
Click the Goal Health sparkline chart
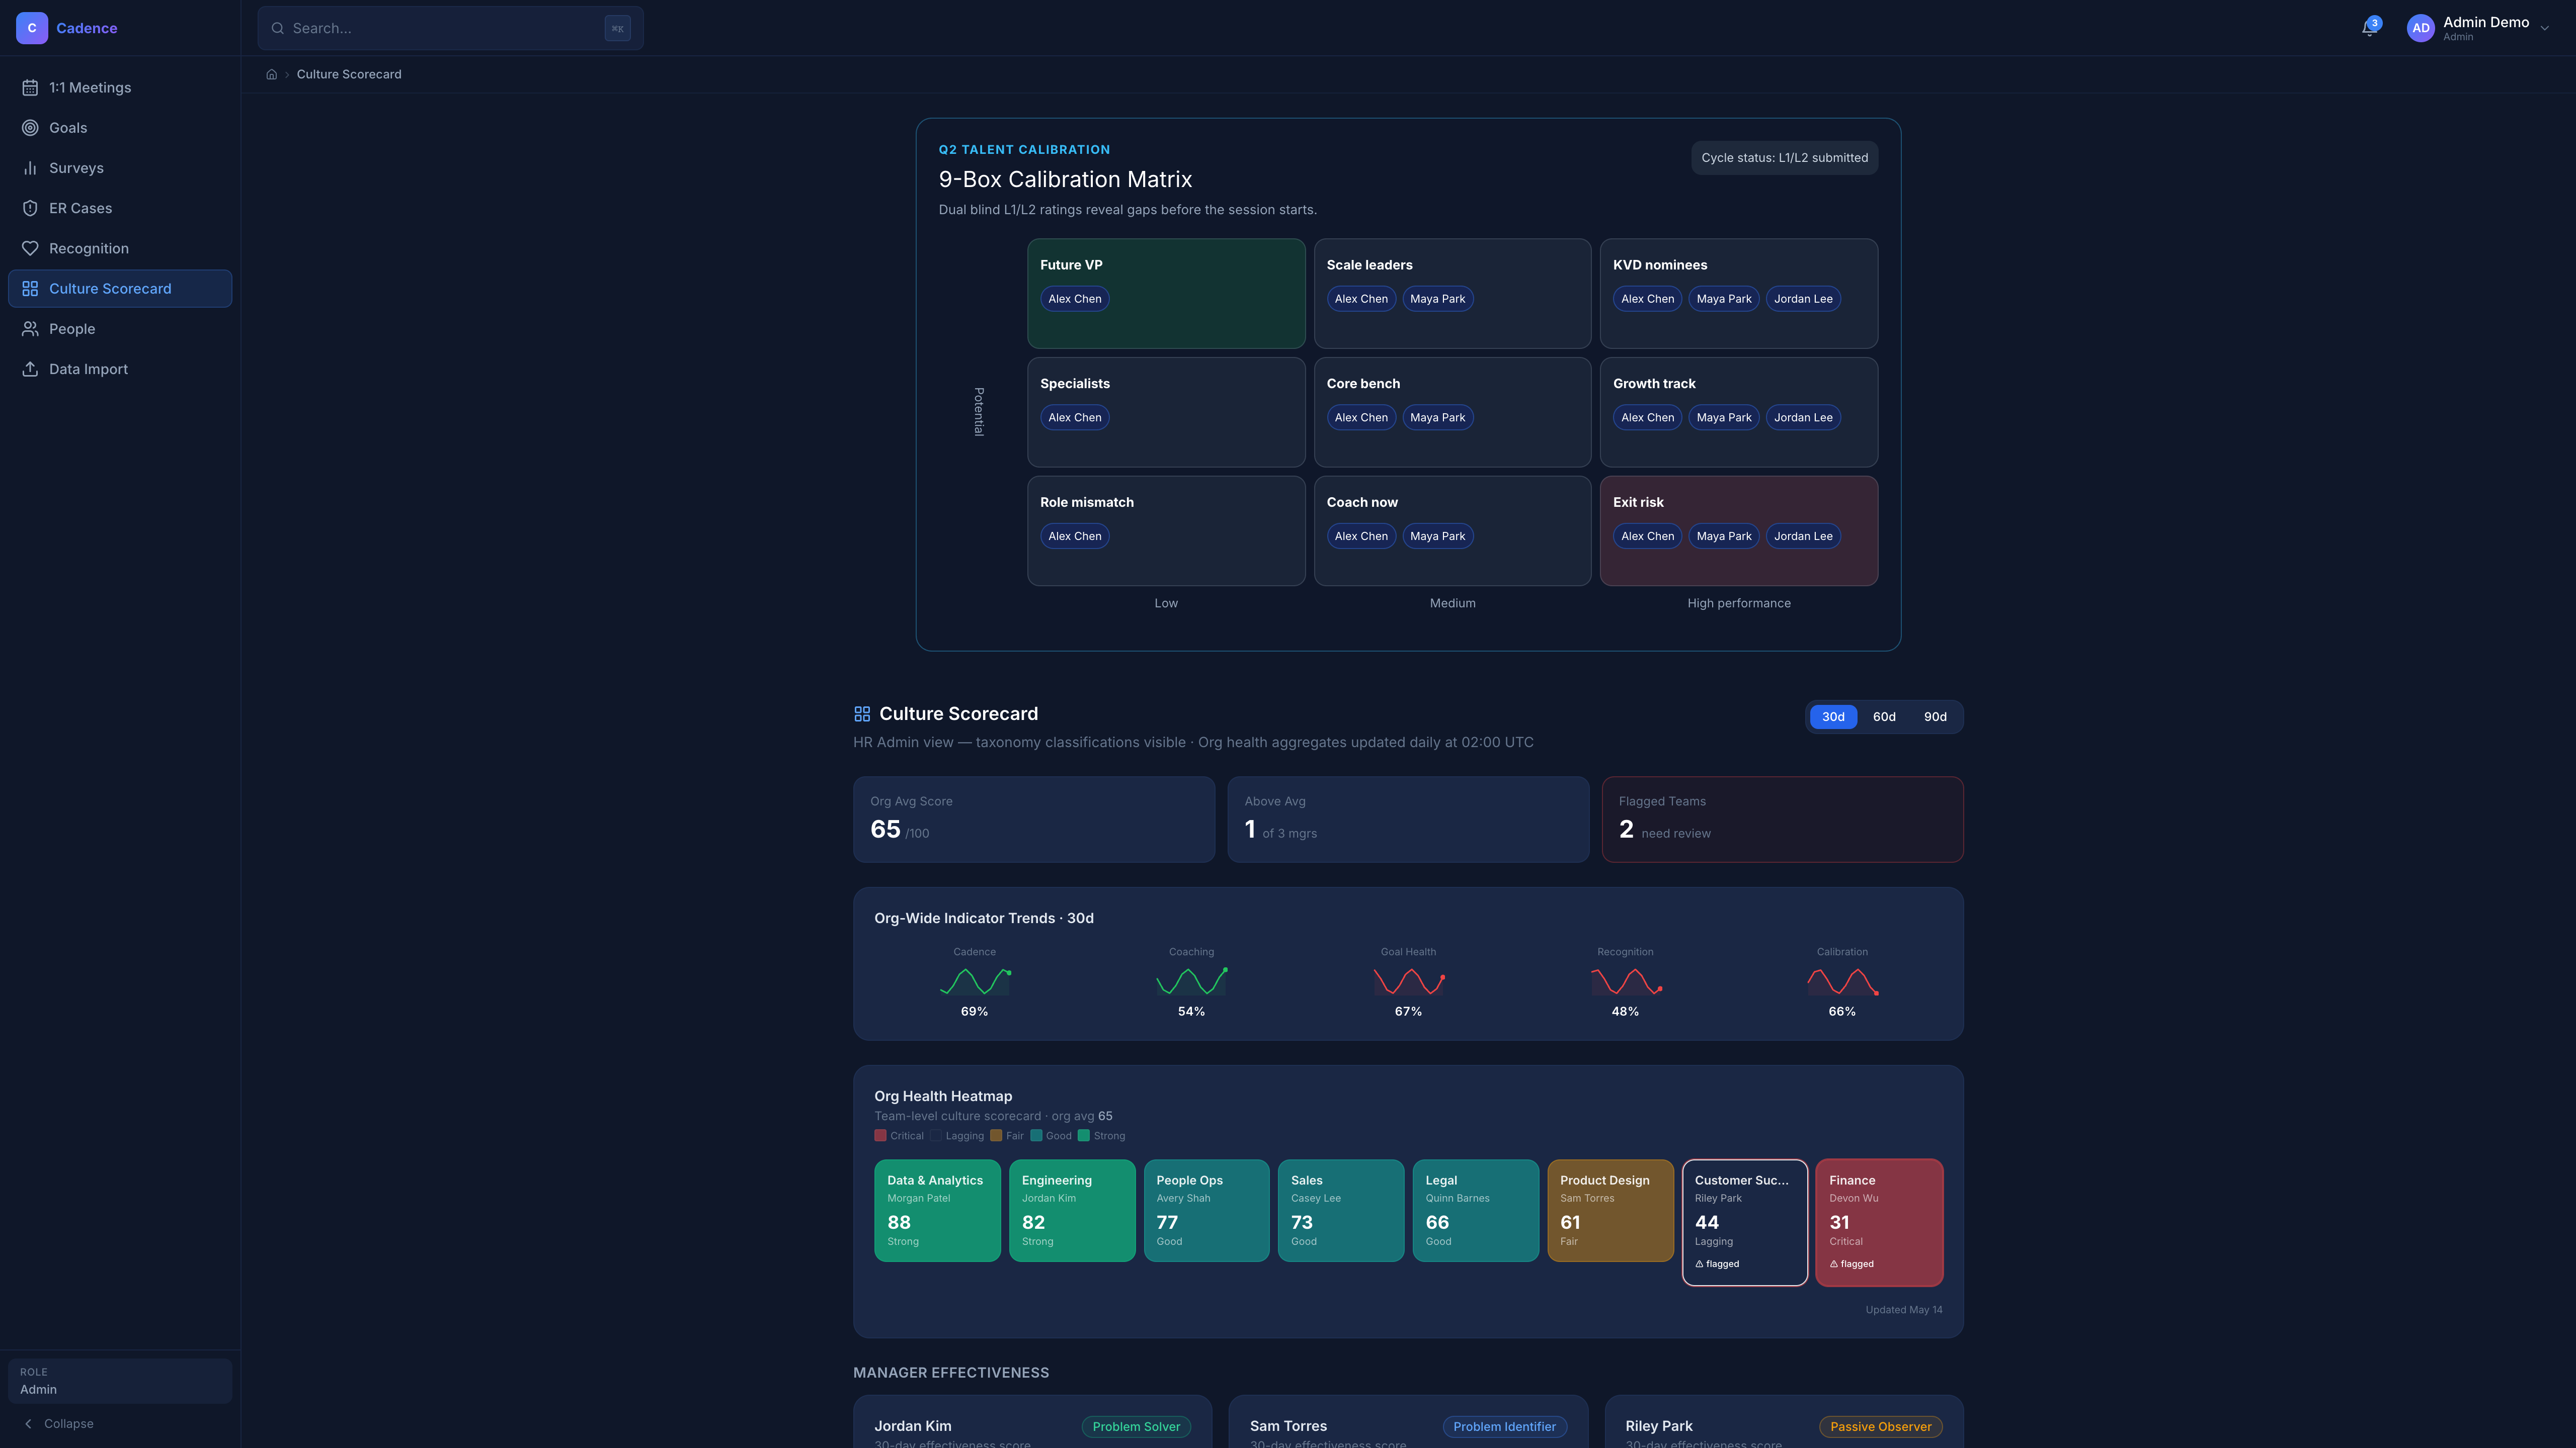pyautogui.click(x=1409, y=981)
